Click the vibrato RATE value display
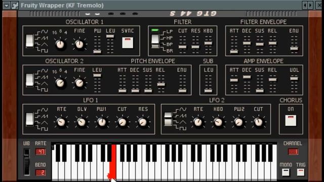Viewport: 324px width, 182px height. click(x=40, y=152)
